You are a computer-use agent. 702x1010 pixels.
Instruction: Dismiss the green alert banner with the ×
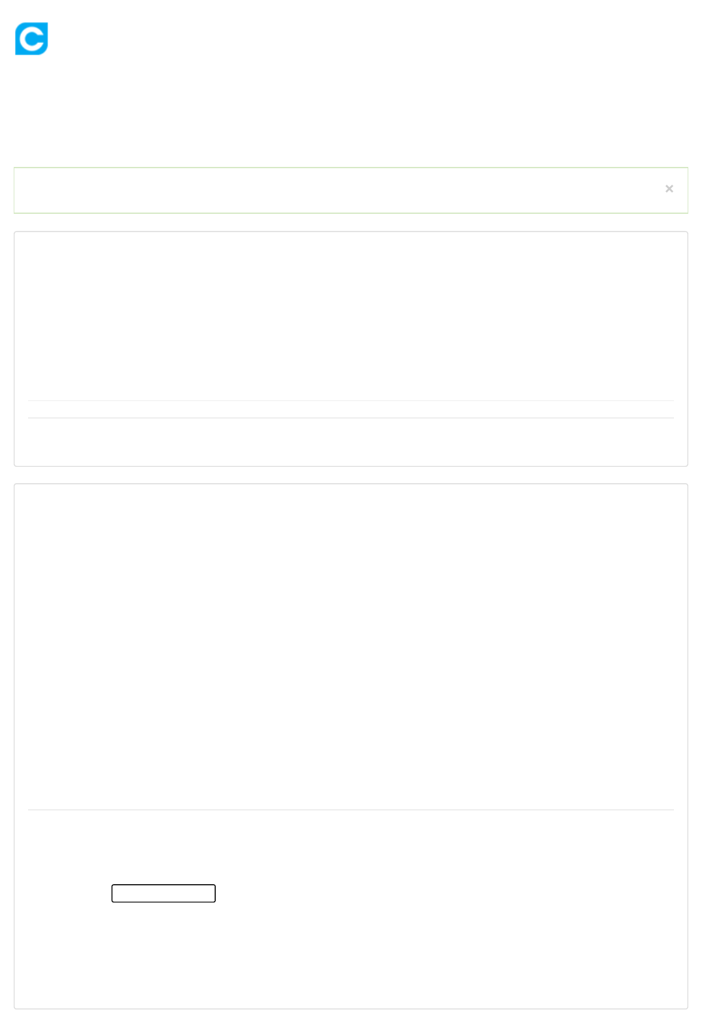[669, 188]
